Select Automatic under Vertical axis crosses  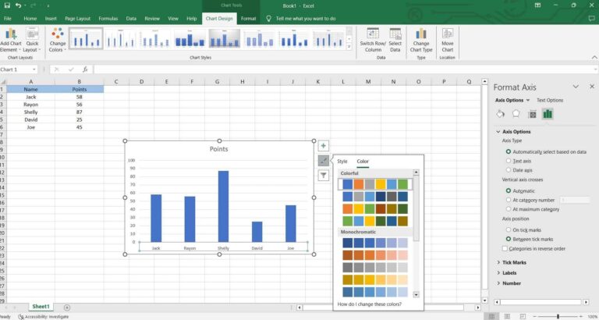pyautogui.click(x=508, y=190)
